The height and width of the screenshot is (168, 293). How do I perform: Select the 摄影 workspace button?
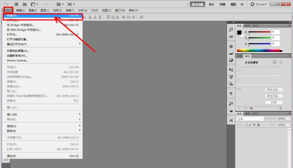coord(234,4)
